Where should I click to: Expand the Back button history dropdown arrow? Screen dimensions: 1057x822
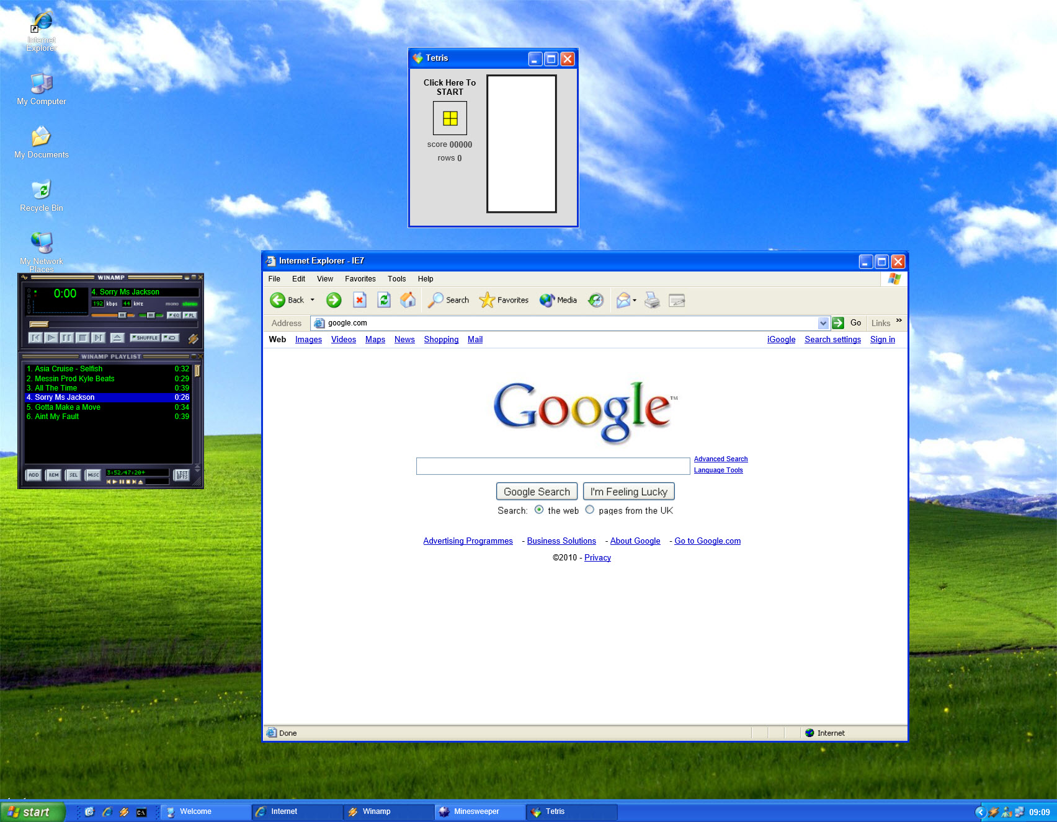click(x=312, y=300)
